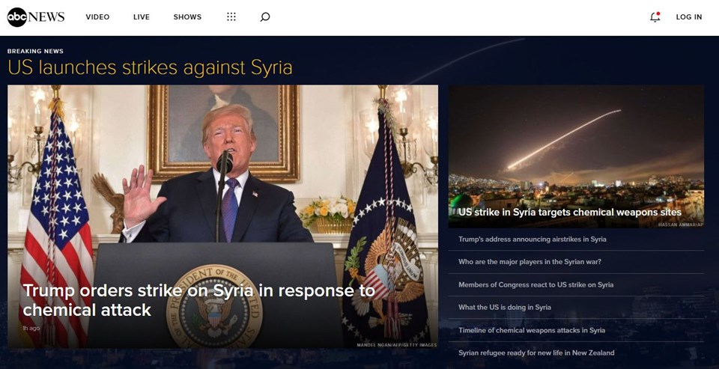
Task: Open 'Members of Congress react to US strike' link
Action: click(x=536, y=284)
